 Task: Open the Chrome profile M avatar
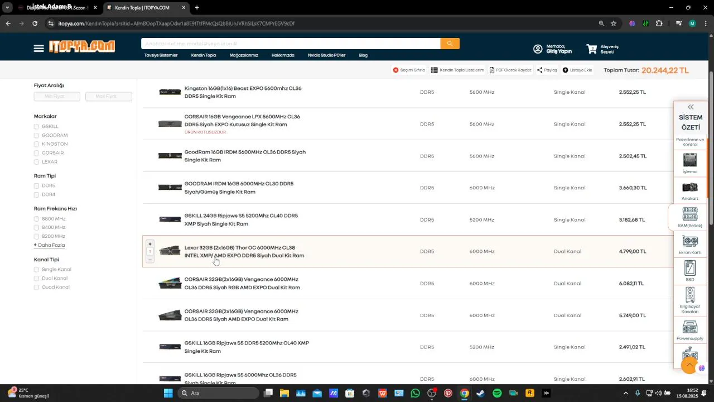coord(692,23)
